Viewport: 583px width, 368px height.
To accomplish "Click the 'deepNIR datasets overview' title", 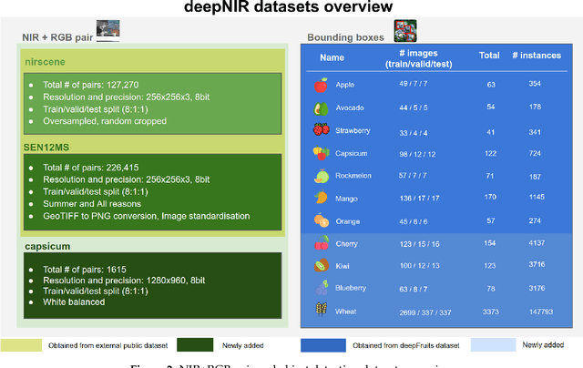I will 288,6.
